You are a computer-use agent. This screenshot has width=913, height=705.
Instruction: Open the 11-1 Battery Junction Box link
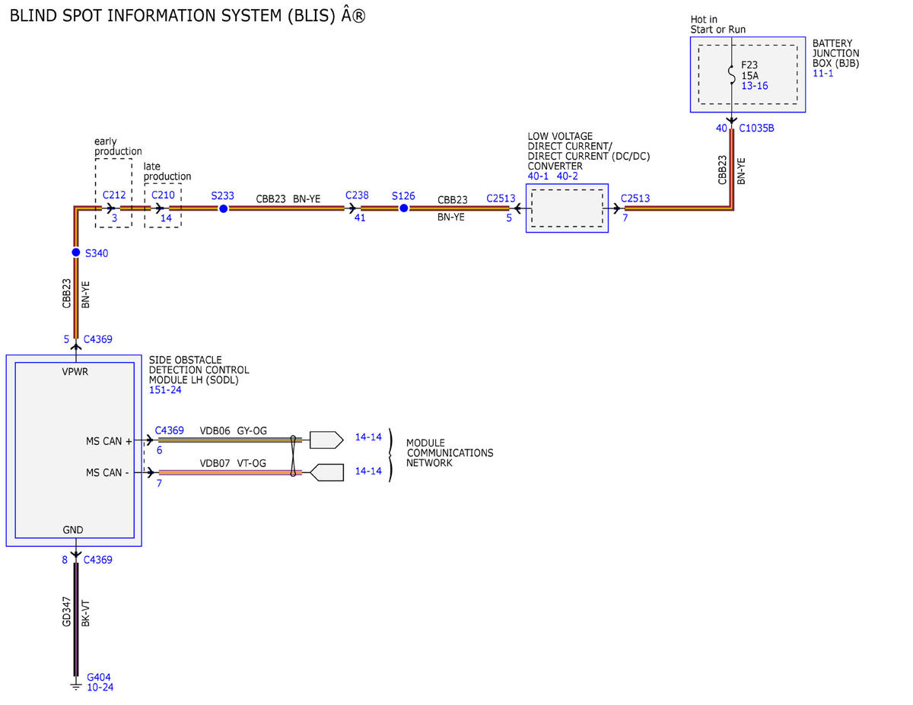click(823, 73)
